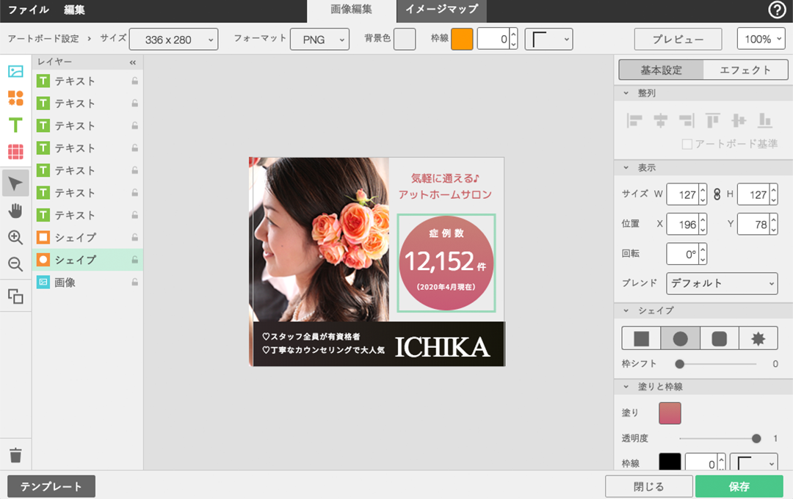Align objects to the right edge

[x=687, y=120]
